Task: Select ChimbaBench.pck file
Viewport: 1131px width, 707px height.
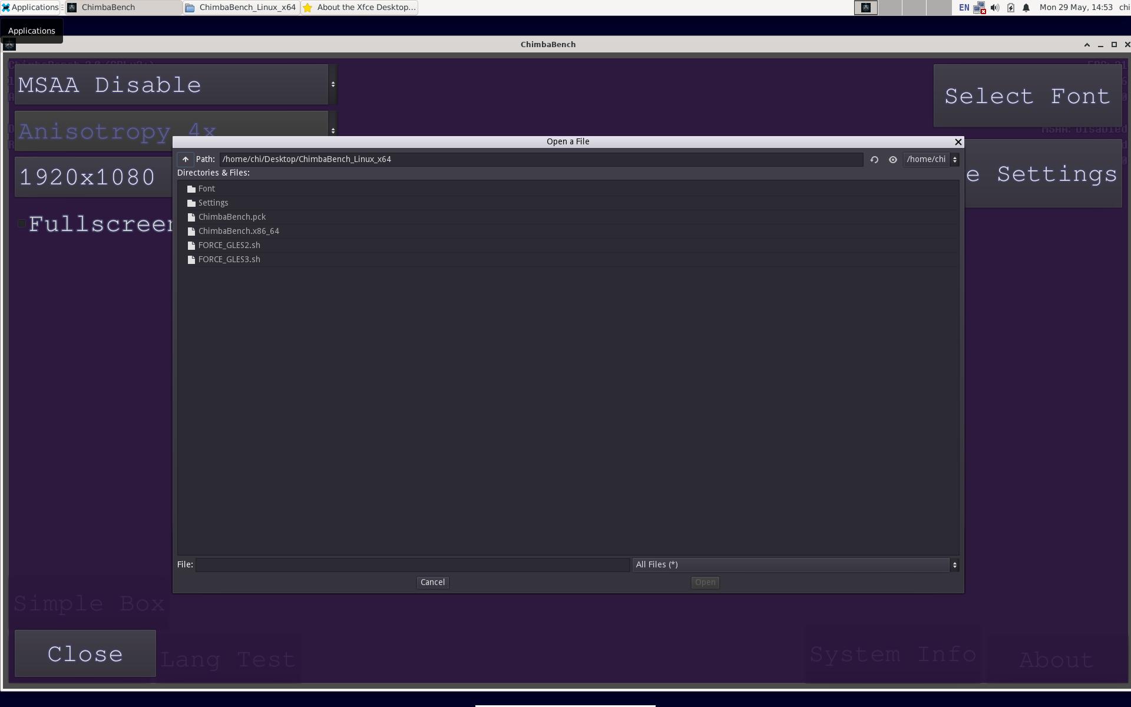Action: [x=232, y=217]
